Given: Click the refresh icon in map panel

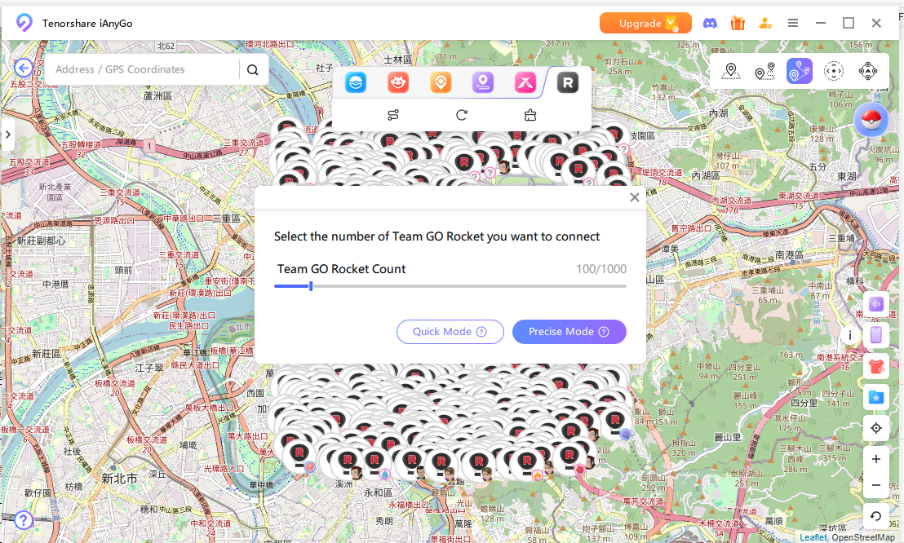Looking at the screenshot, I should tap(462, 115).
